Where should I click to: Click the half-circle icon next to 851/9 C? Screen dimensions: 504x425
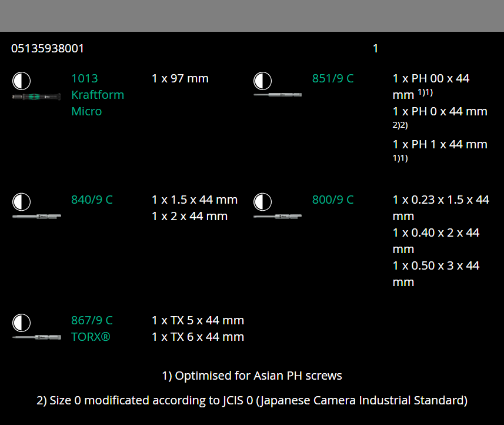[262, 81]
